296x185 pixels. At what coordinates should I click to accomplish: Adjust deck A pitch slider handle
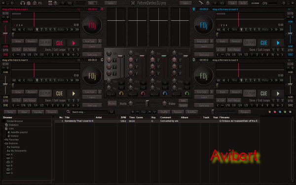[5, 34]
